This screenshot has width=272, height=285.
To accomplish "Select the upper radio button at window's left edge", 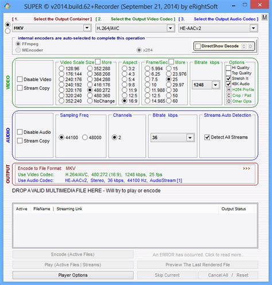I will [x=7, y=25].
